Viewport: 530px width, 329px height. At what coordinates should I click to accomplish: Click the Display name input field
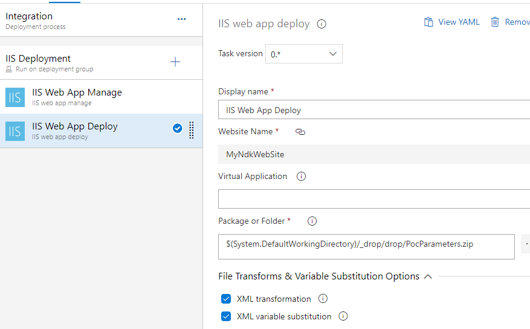tap(373, 110)
